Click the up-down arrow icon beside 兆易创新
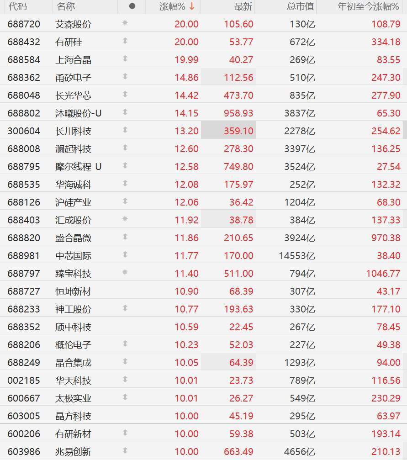407x460 pixels. point(125,450)
